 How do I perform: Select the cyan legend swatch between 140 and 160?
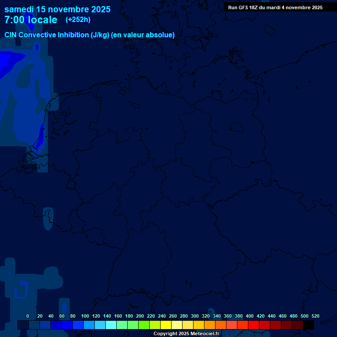[x=111, y=325]
